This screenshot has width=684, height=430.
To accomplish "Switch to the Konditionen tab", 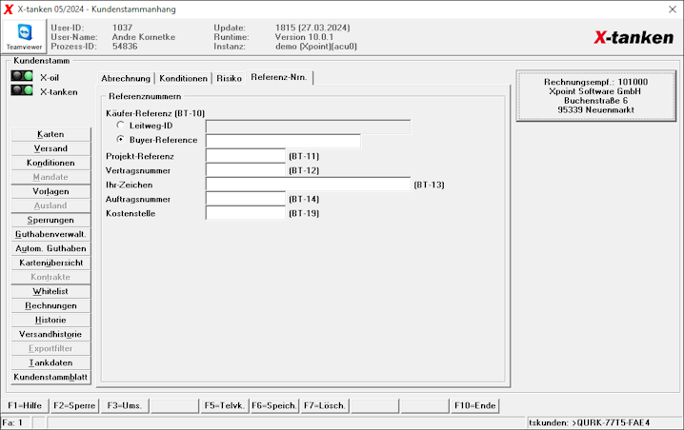I will coord(183,78).
